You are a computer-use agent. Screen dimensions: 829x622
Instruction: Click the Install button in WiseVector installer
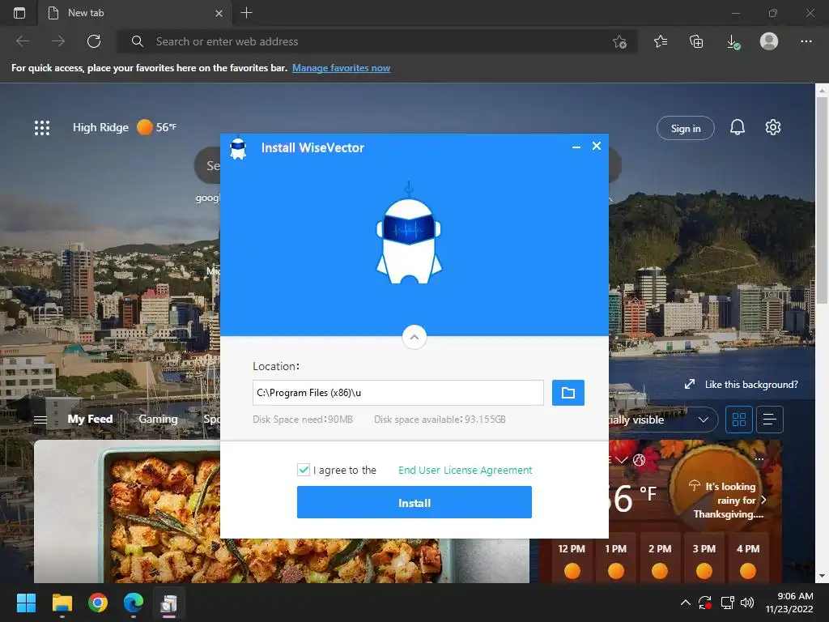(414, 502)
